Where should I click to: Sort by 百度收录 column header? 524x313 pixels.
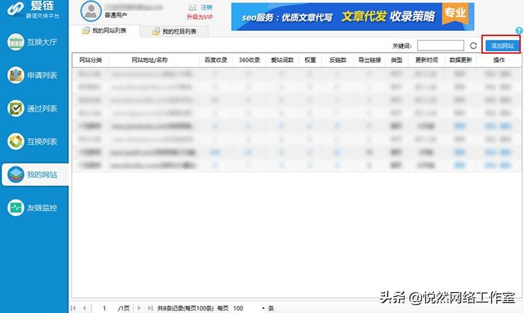216,60
